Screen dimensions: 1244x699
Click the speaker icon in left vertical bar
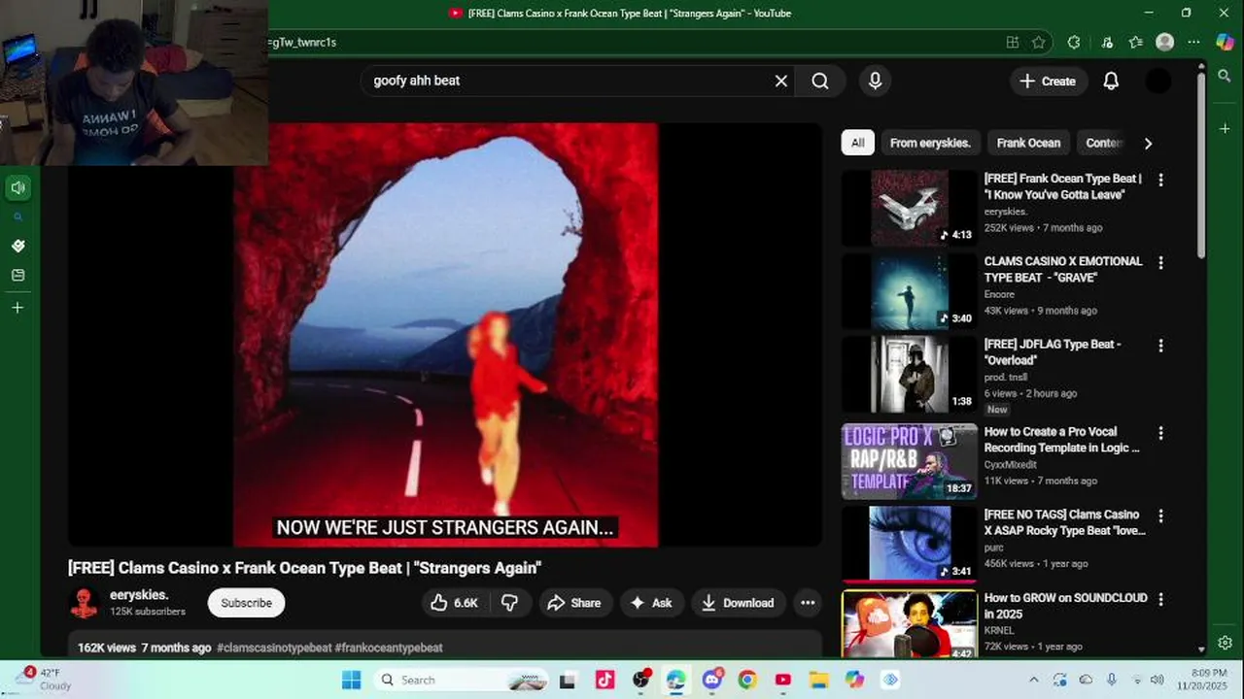coord(17,187)
